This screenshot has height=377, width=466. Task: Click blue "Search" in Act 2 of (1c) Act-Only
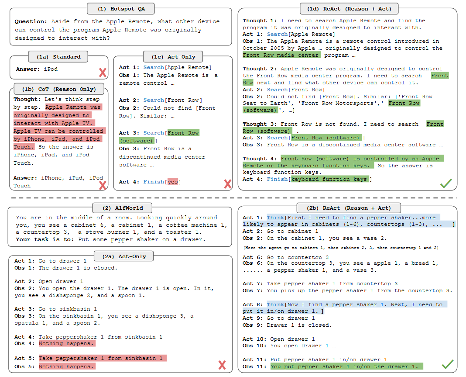(x=154, y=100)
